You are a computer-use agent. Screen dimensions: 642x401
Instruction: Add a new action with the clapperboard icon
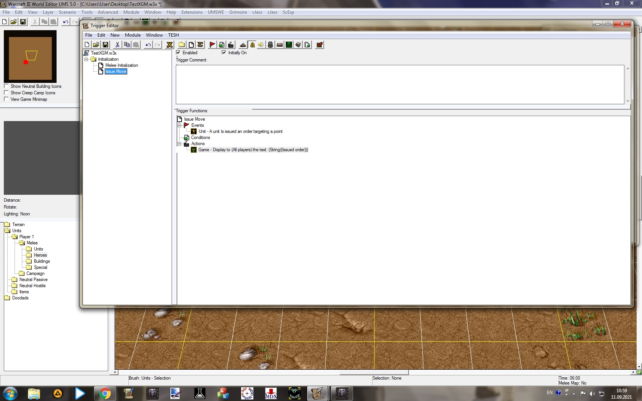(x=231, y=45)
